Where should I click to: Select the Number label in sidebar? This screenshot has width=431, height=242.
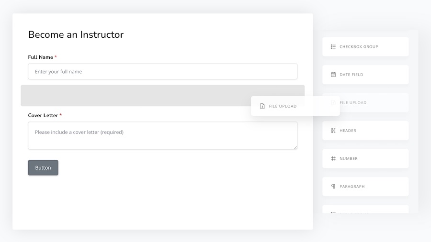(x=349, y=158)
